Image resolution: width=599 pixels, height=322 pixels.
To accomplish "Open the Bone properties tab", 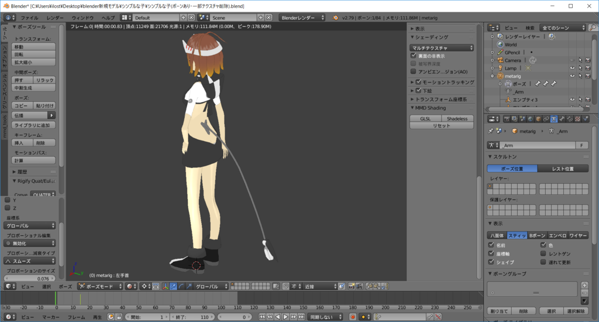I will 562,119.
